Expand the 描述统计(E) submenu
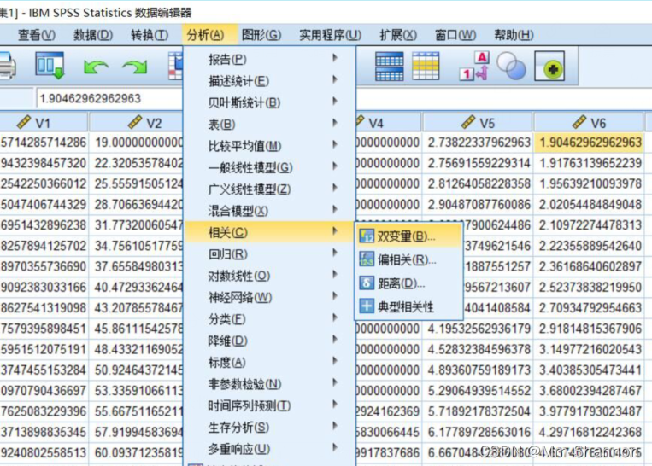The height and width of the screenshot is (466, 652). (269, 81)
